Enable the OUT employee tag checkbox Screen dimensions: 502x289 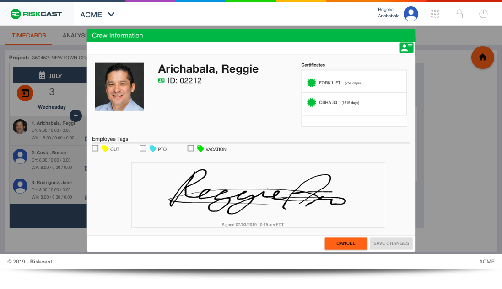click(x=95, y=148)
